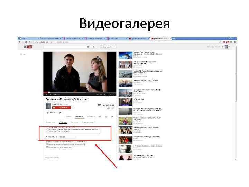Open notifications bell in YouTube header
The width and height of the screenshot is (249, 187).
click(222, 47)
